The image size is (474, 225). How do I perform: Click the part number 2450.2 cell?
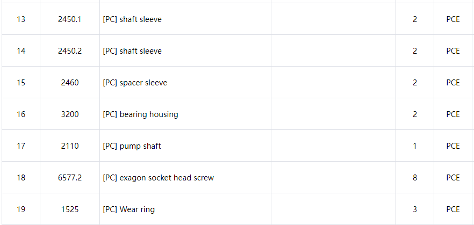(x=70, y=50)
